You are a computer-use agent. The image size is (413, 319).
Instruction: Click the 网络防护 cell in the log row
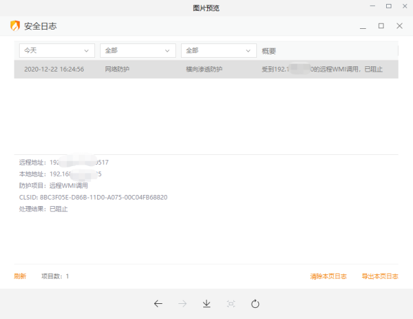click(x=117, y=69)
